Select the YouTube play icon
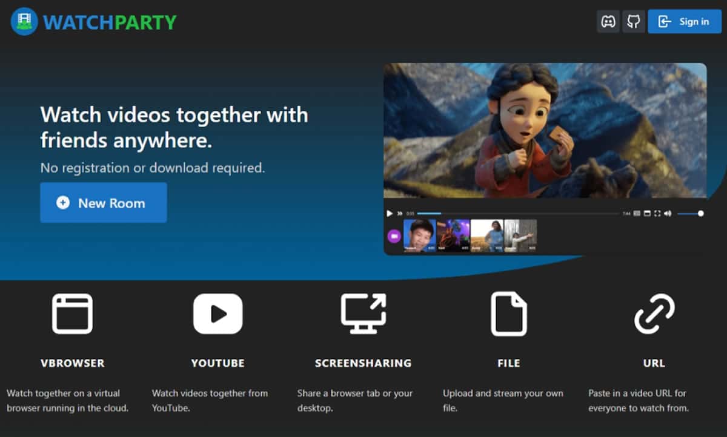Screen dimensions: 727x437 pyautogui.click(x=217, y=314)
